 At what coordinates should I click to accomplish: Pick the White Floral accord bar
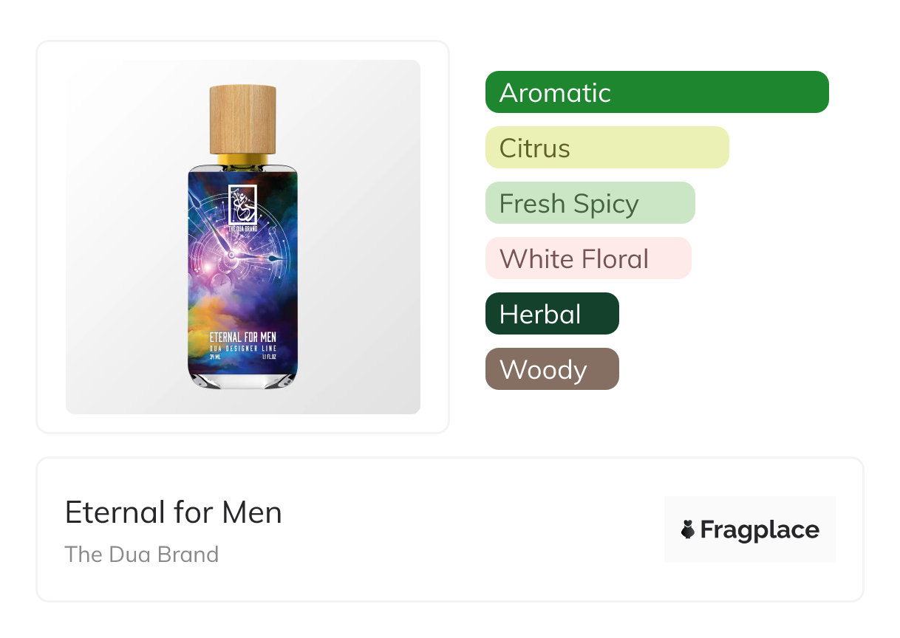587,258
